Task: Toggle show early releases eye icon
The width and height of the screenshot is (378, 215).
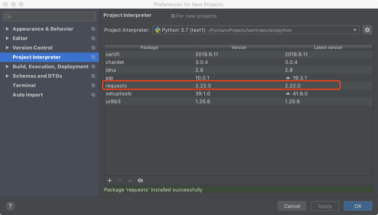Action: click(140, 180)
